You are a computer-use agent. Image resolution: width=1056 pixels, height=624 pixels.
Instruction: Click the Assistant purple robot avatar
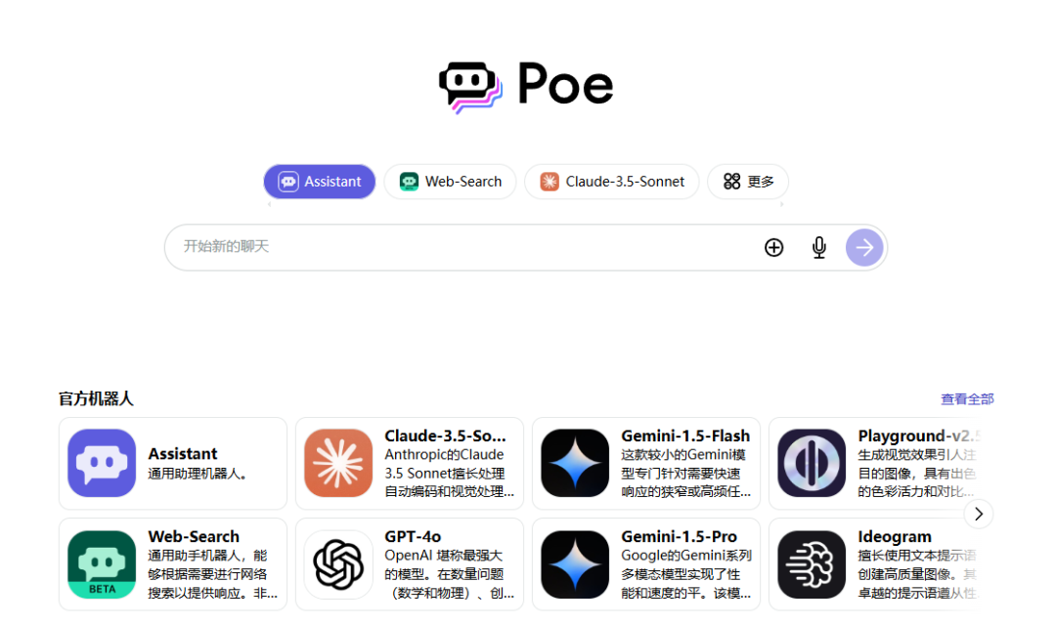[101, 463]
